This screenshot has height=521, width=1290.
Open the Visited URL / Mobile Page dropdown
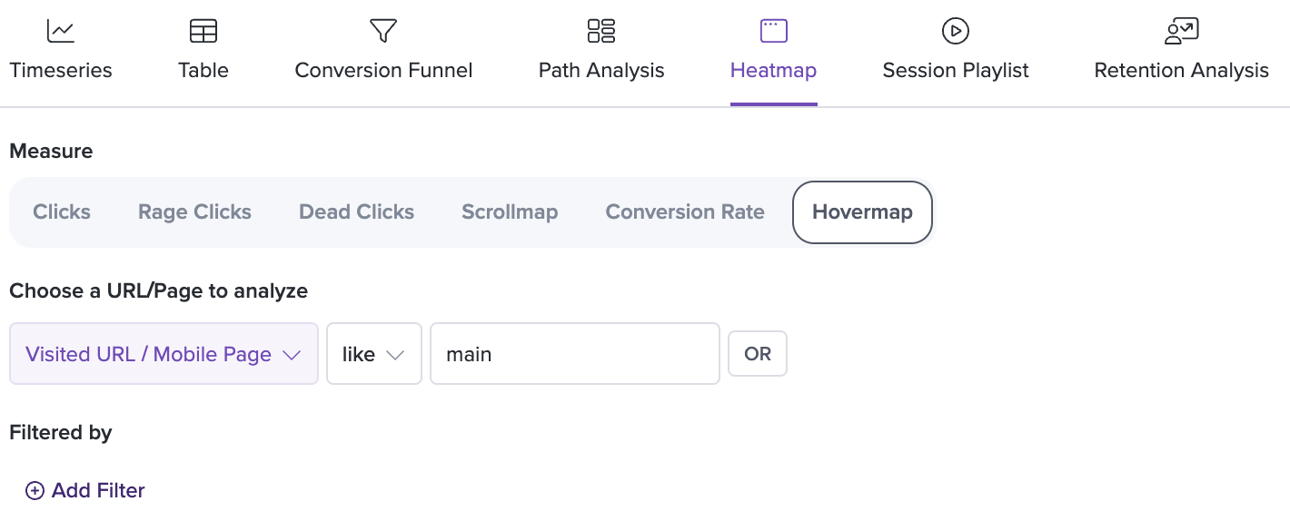(x=164, y=354)
